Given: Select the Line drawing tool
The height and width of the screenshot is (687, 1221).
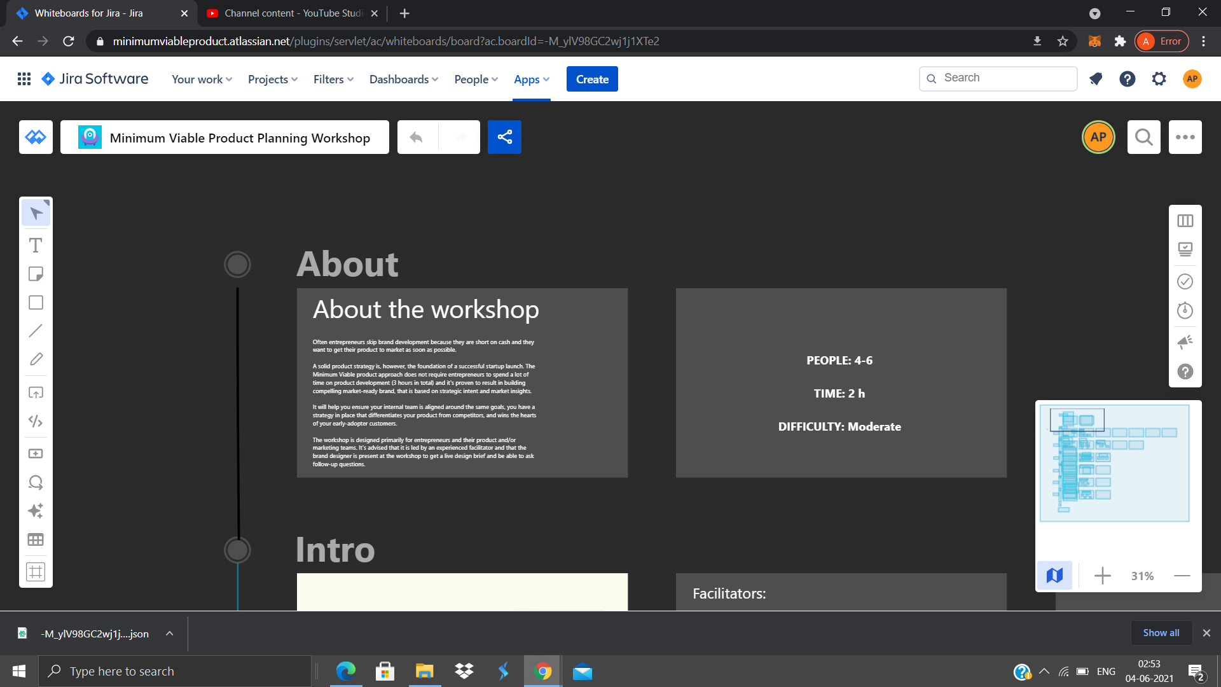Looking at the screenshot, I should tap(36, 331).
